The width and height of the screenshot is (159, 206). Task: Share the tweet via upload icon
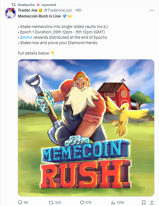pyautogui.click(x=152, y=202)
